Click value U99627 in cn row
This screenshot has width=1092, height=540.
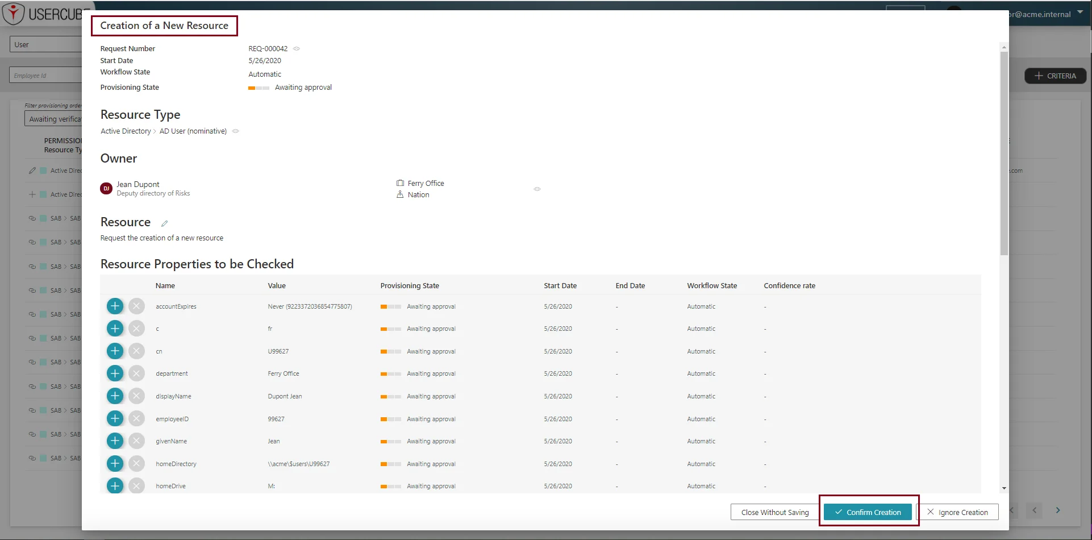(278, 351)
